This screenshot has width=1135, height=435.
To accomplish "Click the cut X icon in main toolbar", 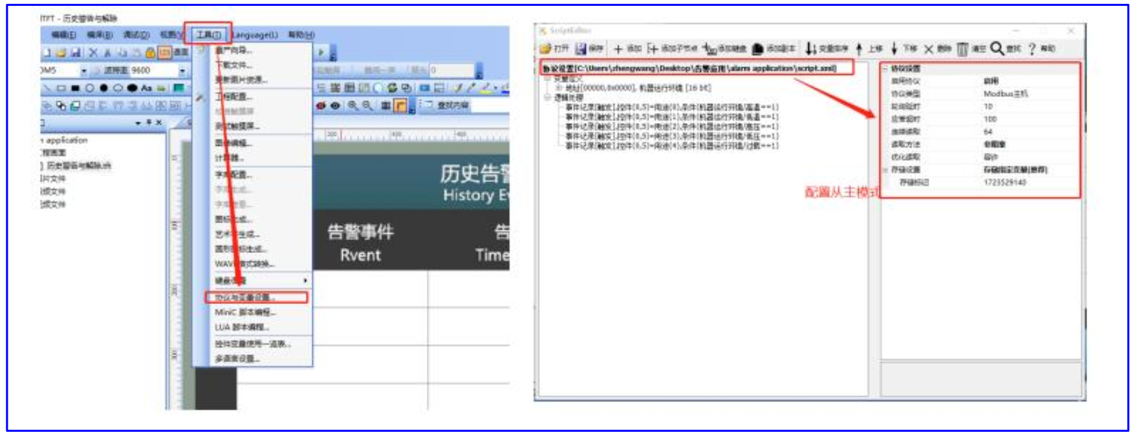I will click(93, 52).
